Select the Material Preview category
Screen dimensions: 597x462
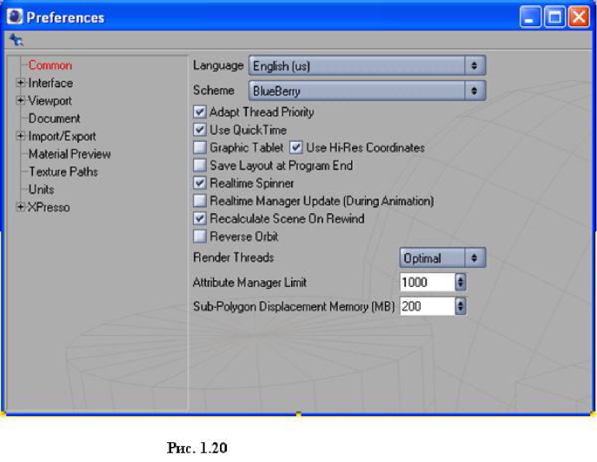click(70, 154)
